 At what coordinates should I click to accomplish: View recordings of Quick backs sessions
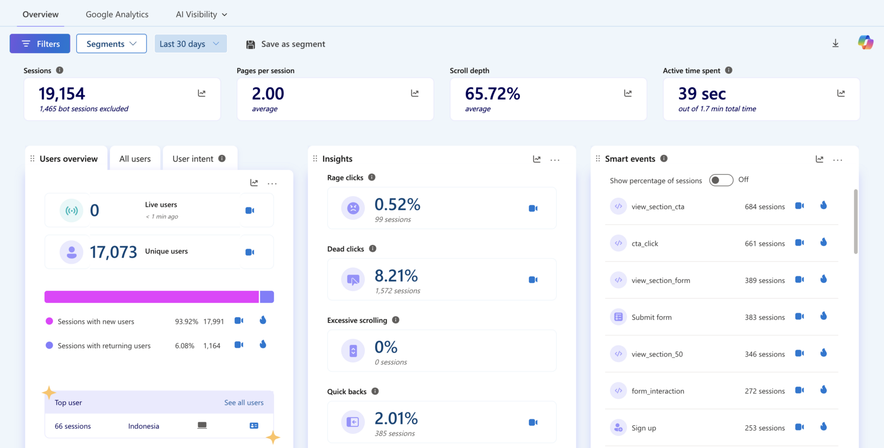click(x=533, y=422)
